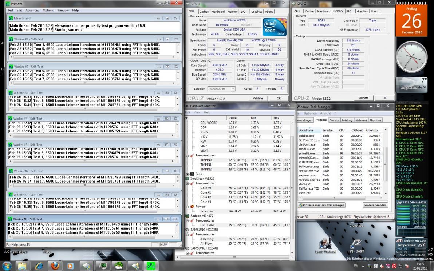
Task: Select the HWMonitor.exe process row
Action: [x=340, y=167]
